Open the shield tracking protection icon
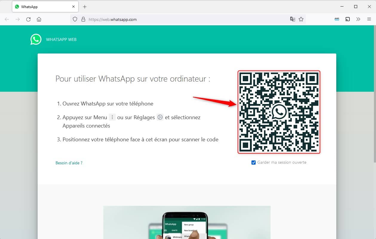Image resolution: width=376 pixels, height=239 pixels. (75, 19)
